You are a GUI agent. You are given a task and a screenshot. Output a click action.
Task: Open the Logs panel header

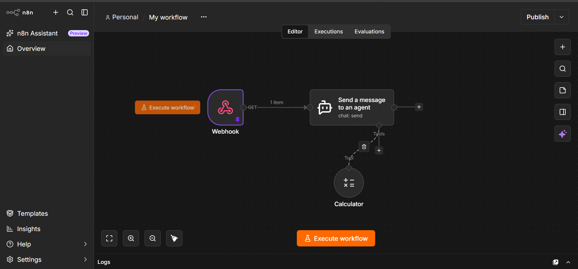click(x=104, y=262)
